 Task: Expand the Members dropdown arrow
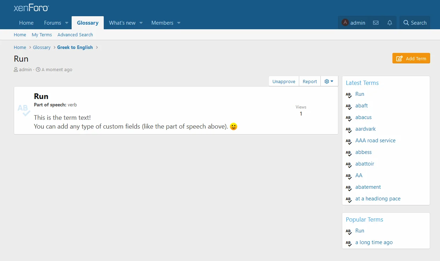tap(179, 23)
